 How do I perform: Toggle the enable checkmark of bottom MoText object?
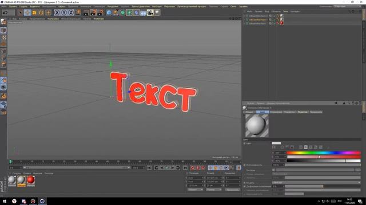coord(274,23)
